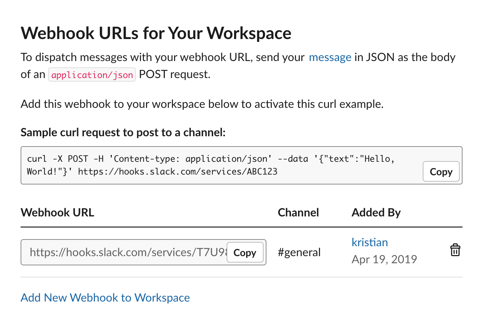Copy the webhook URL from the table

(245, 252)
